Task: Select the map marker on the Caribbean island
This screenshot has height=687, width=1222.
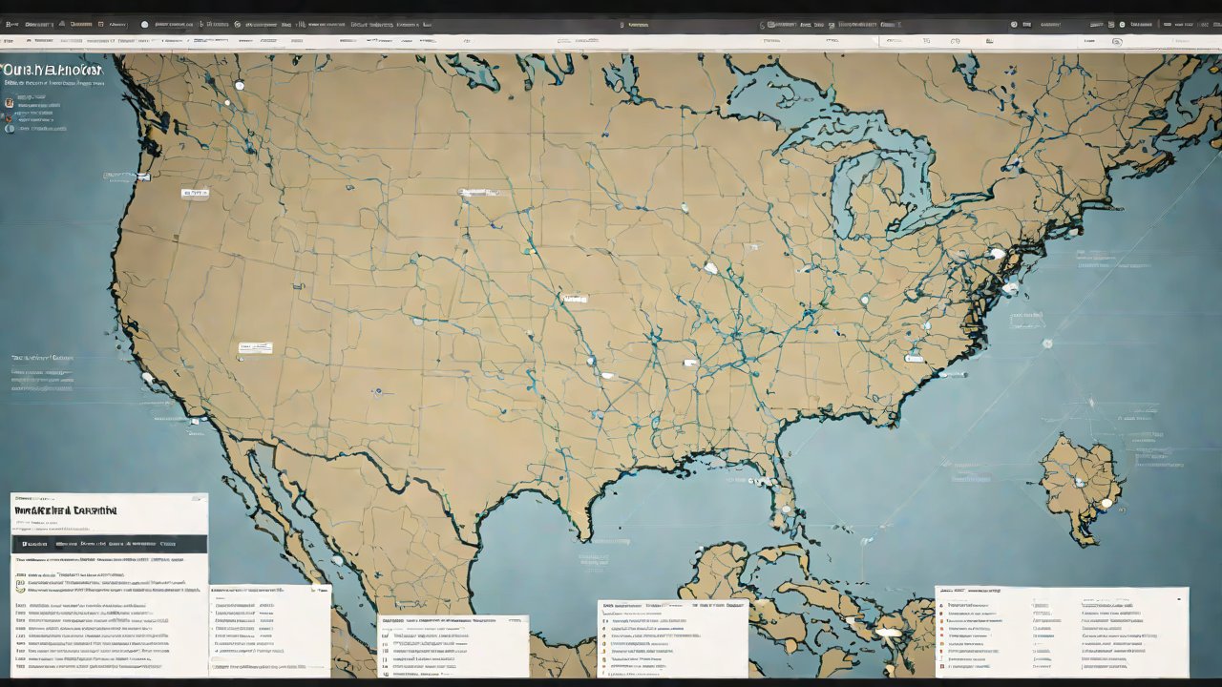Action: 1106,502
